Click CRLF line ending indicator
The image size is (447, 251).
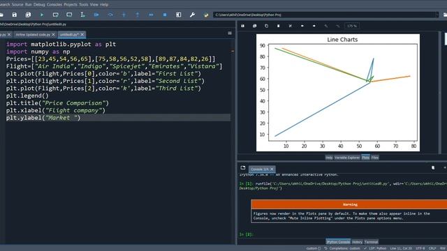coord(432,248)
